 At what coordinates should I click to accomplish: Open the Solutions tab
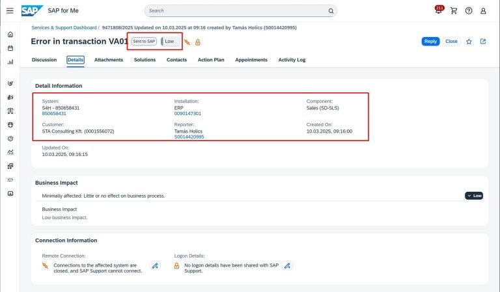[145, 60]
